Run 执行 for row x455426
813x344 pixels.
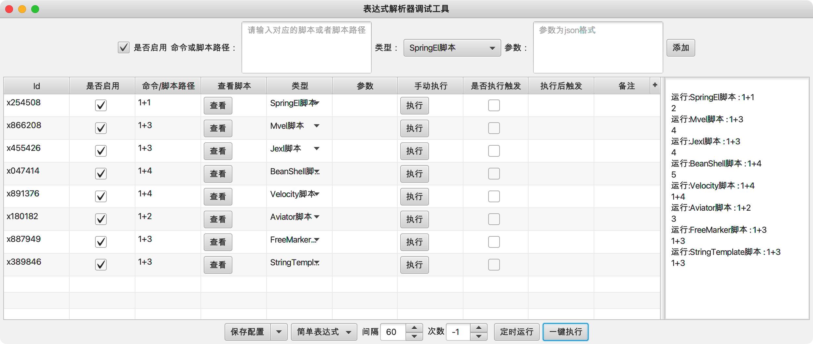[414, 151]
